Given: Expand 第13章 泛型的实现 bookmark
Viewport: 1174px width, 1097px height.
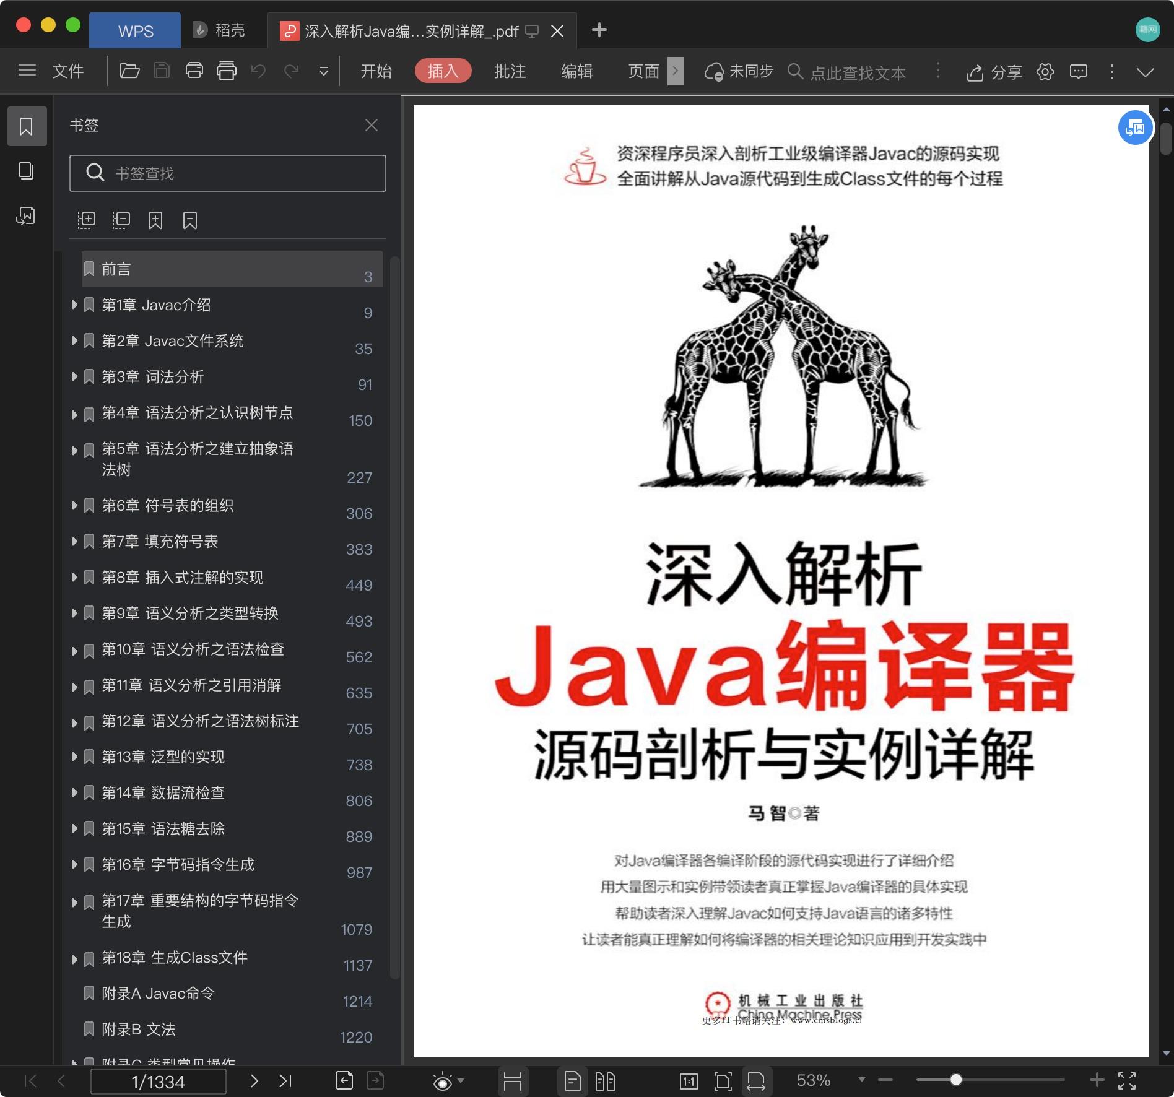Looking at the screenshot, I should (x=74, y=757).
